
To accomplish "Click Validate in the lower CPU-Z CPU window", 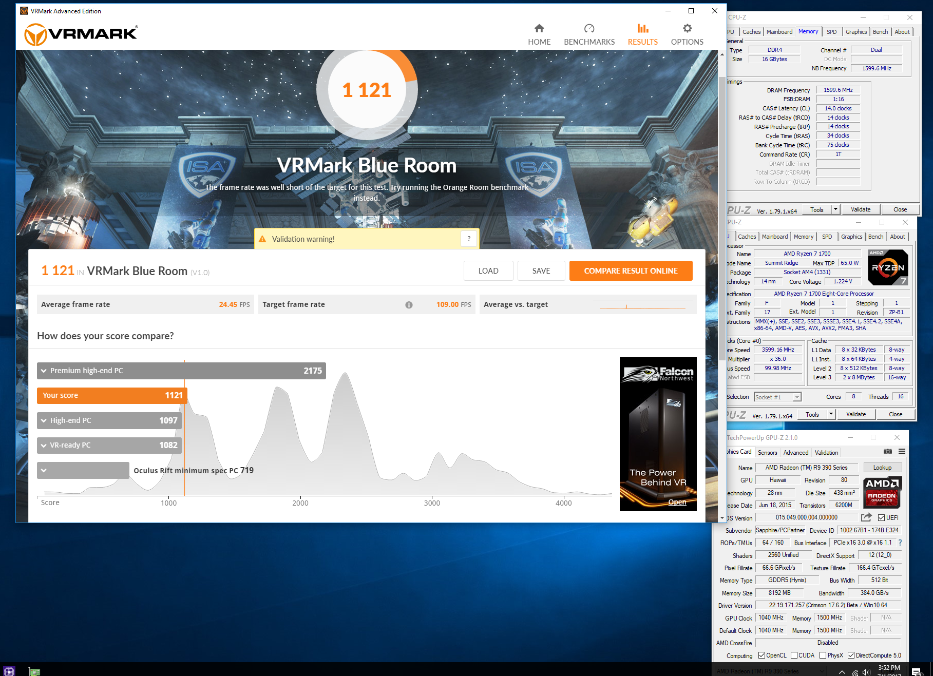I will pyautogui.click(x=856, y=414).
